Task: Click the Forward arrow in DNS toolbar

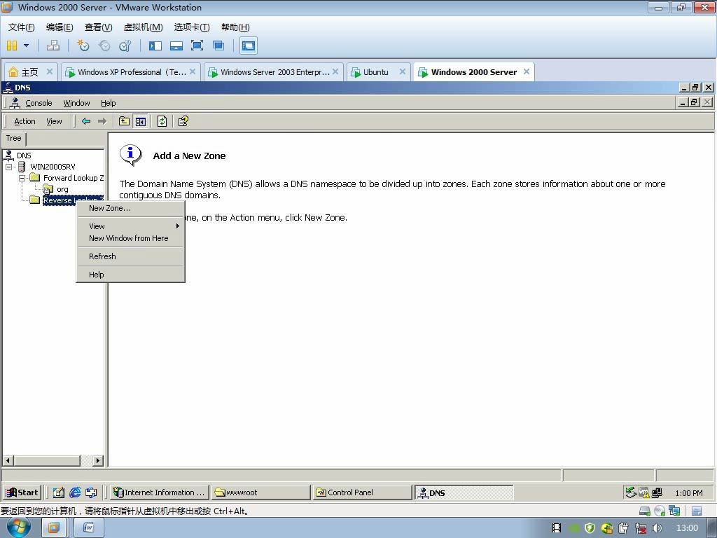Action: click(102, 121)
